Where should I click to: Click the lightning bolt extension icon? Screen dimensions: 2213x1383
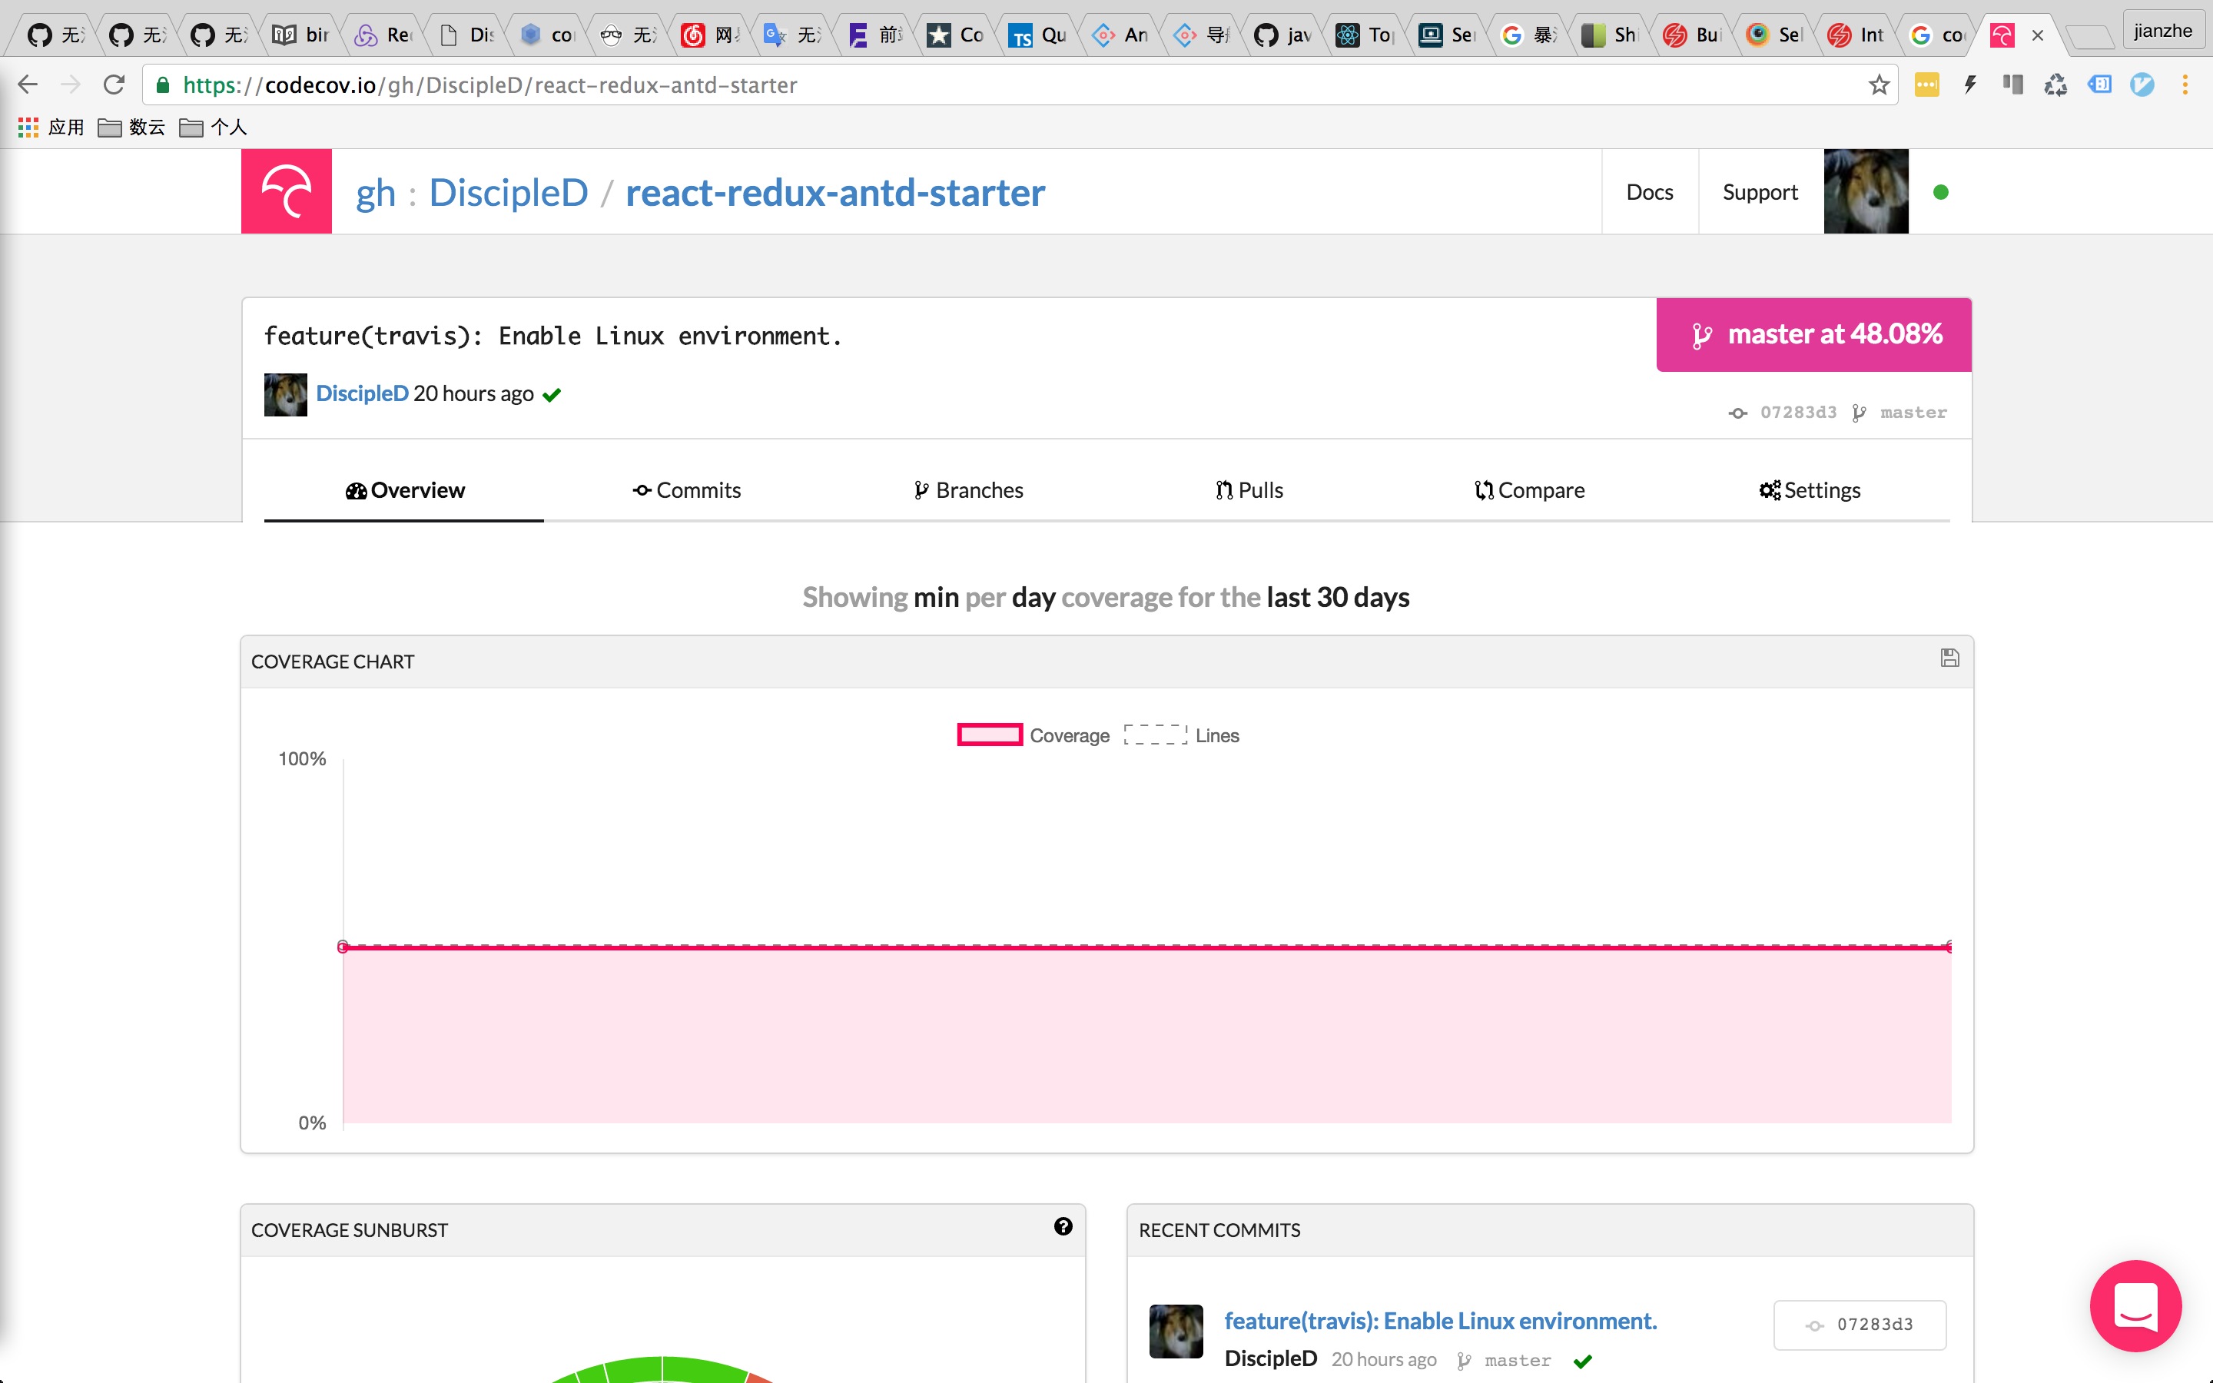coord(1969,85)
